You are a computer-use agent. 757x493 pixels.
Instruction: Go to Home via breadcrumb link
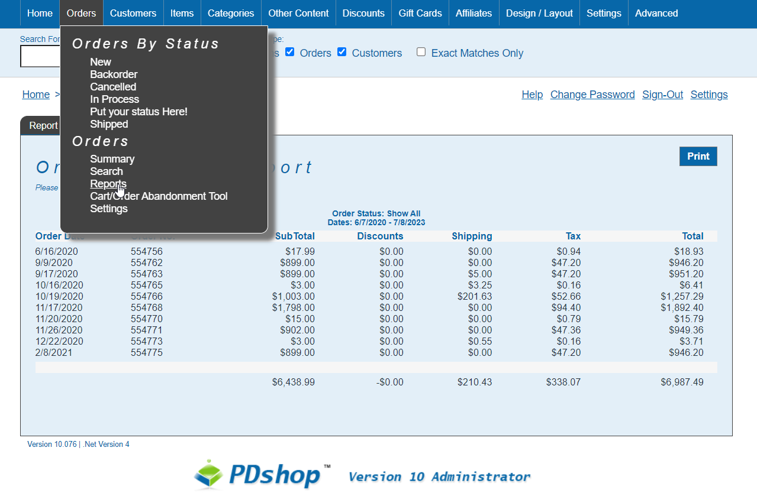tap(36, 95)
